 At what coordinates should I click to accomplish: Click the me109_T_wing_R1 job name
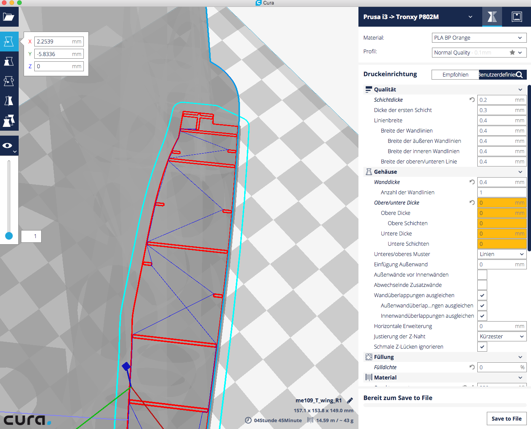(318, 400)
